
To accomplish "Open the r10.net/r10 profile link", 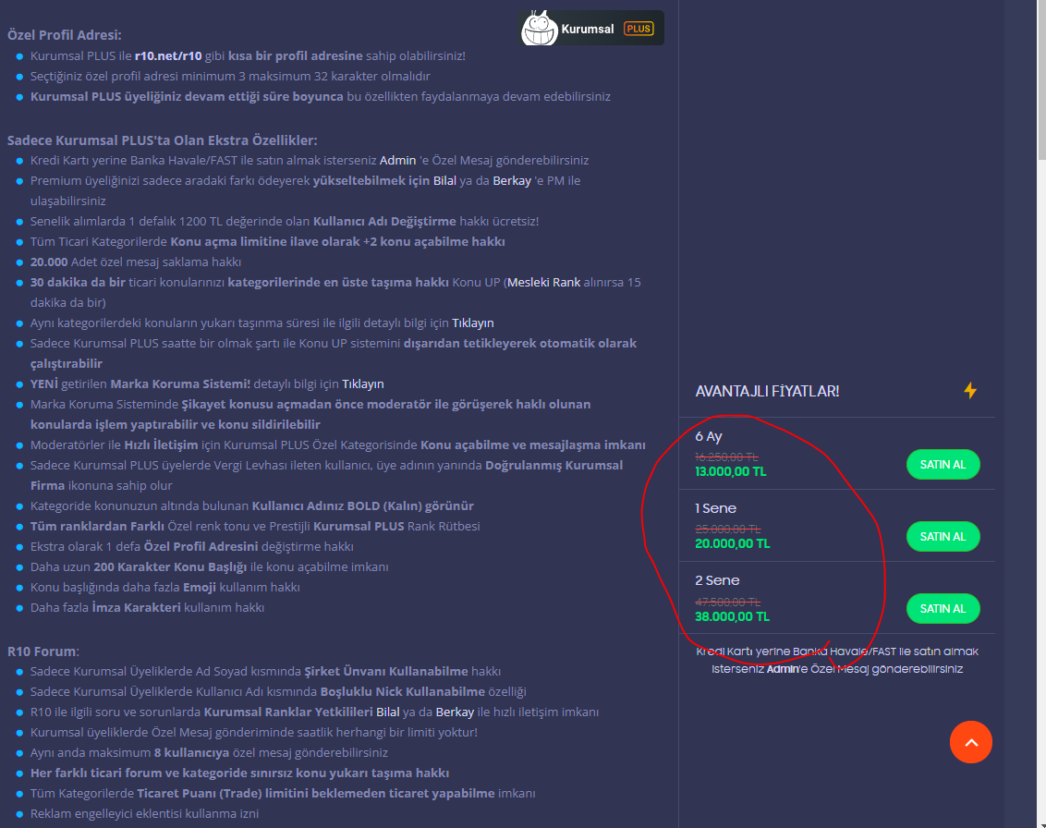I will coord(168,56).
